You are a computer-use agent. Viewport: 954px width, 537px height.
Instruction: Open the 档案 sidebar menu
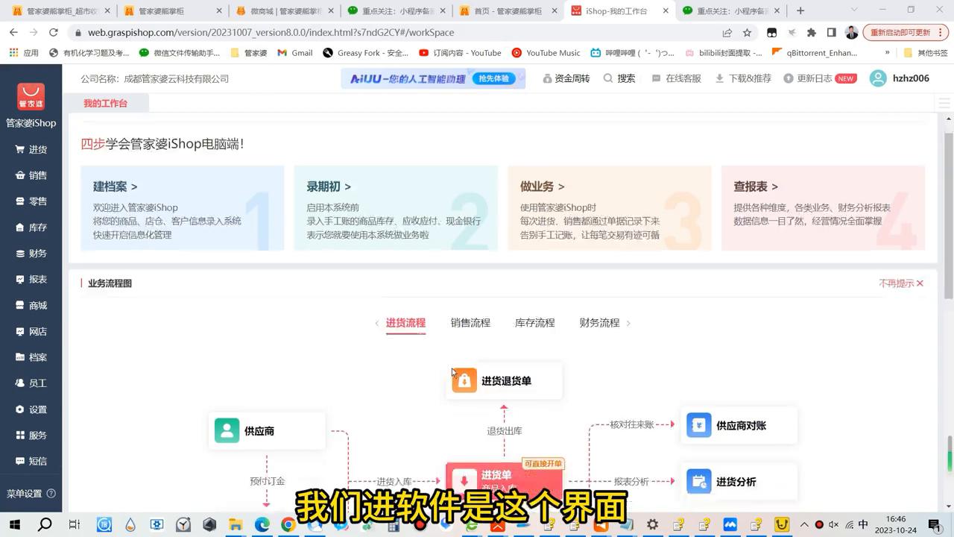click(x=31, y=357)
